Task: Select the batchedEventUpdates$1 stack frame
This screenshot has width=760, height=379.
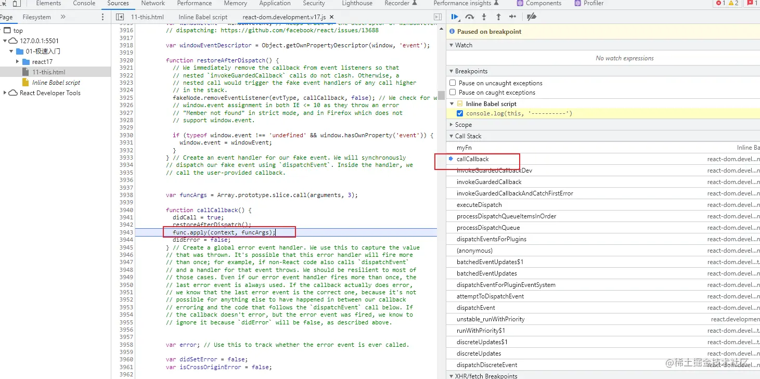Action: click(x=603, y=262)
